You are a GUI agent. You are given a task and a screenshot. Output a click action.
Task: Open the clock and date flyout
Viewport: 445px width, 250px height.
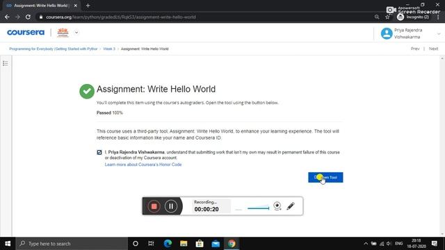tap(416, 244)
